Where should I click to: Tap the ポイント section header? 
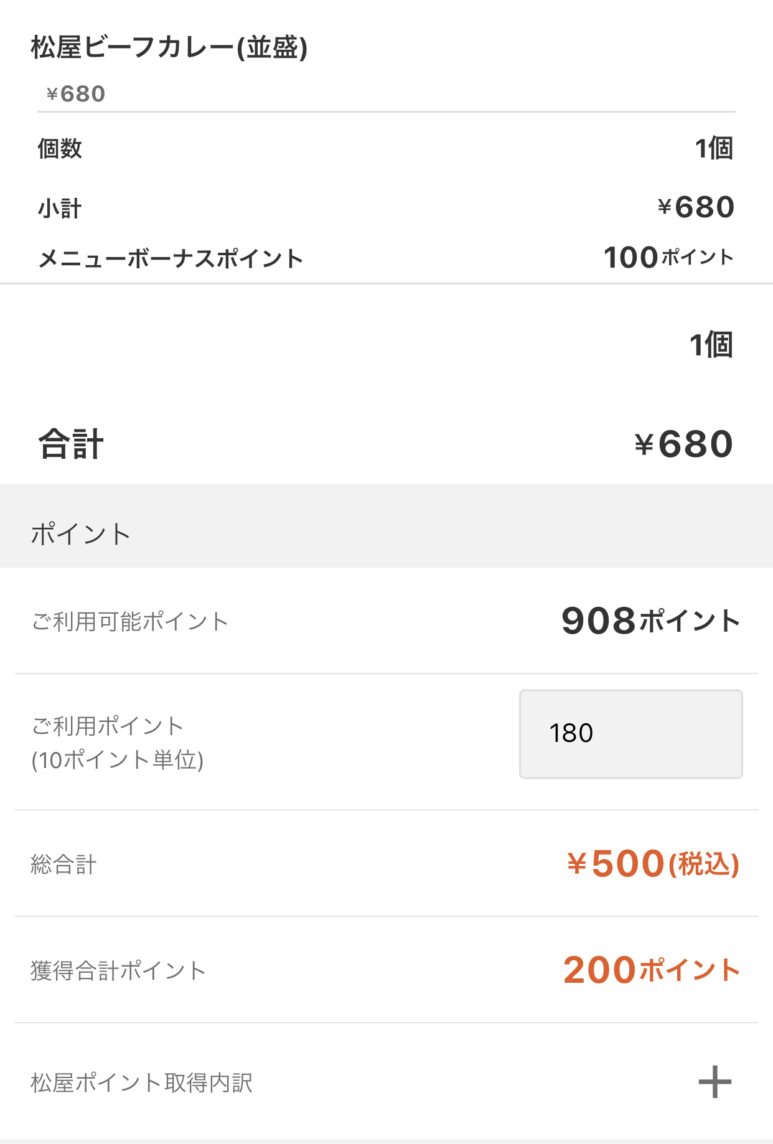81,534
